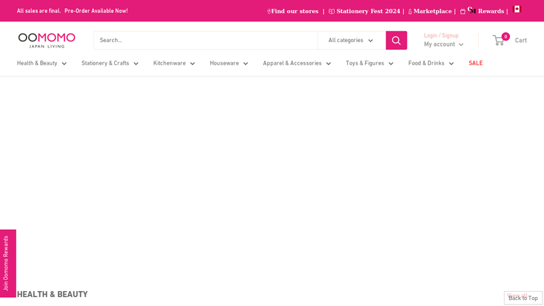Click Join Oomomo Rewards side tab
This screenshot has height=306, width=544.
[x=8, y=263]
